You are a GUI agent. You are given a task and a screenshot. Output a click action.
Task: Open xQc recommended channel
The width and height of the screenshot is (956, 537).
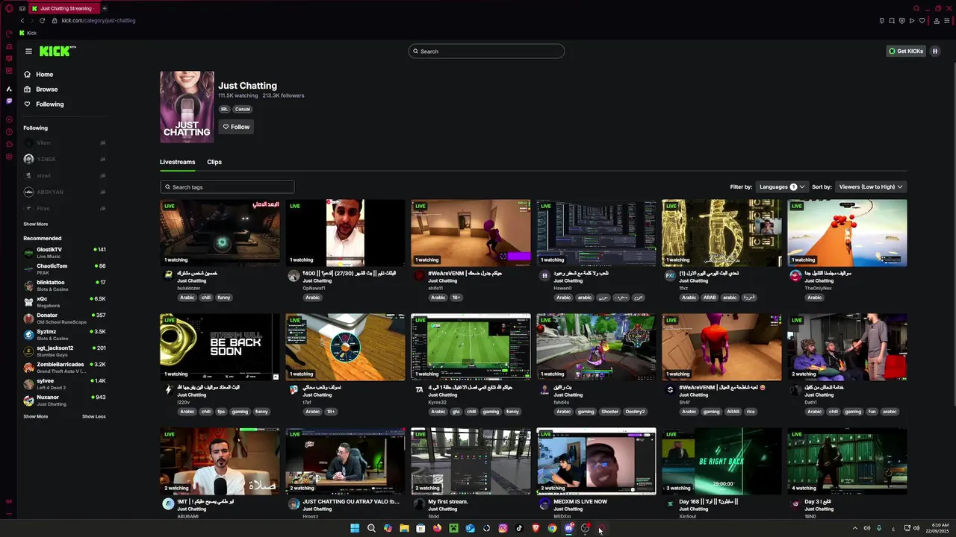point(64,302)
